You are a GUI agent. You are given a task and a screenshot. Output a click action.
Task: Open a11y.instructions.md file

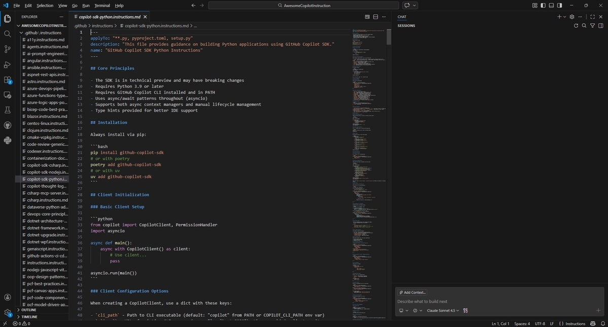point(46,40)
